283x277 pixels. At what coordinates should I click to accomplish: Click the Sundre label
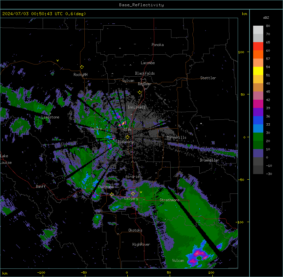click(96, 129)
